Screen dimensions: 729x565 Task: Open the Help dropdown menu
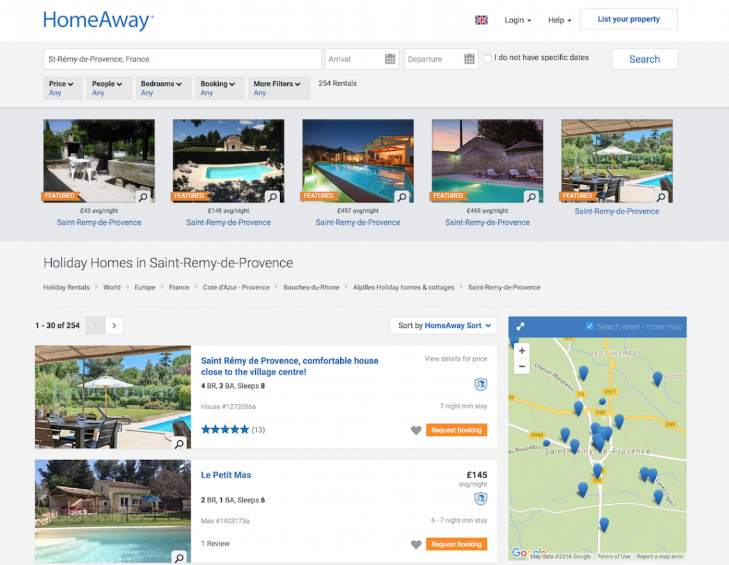[560, 20]
